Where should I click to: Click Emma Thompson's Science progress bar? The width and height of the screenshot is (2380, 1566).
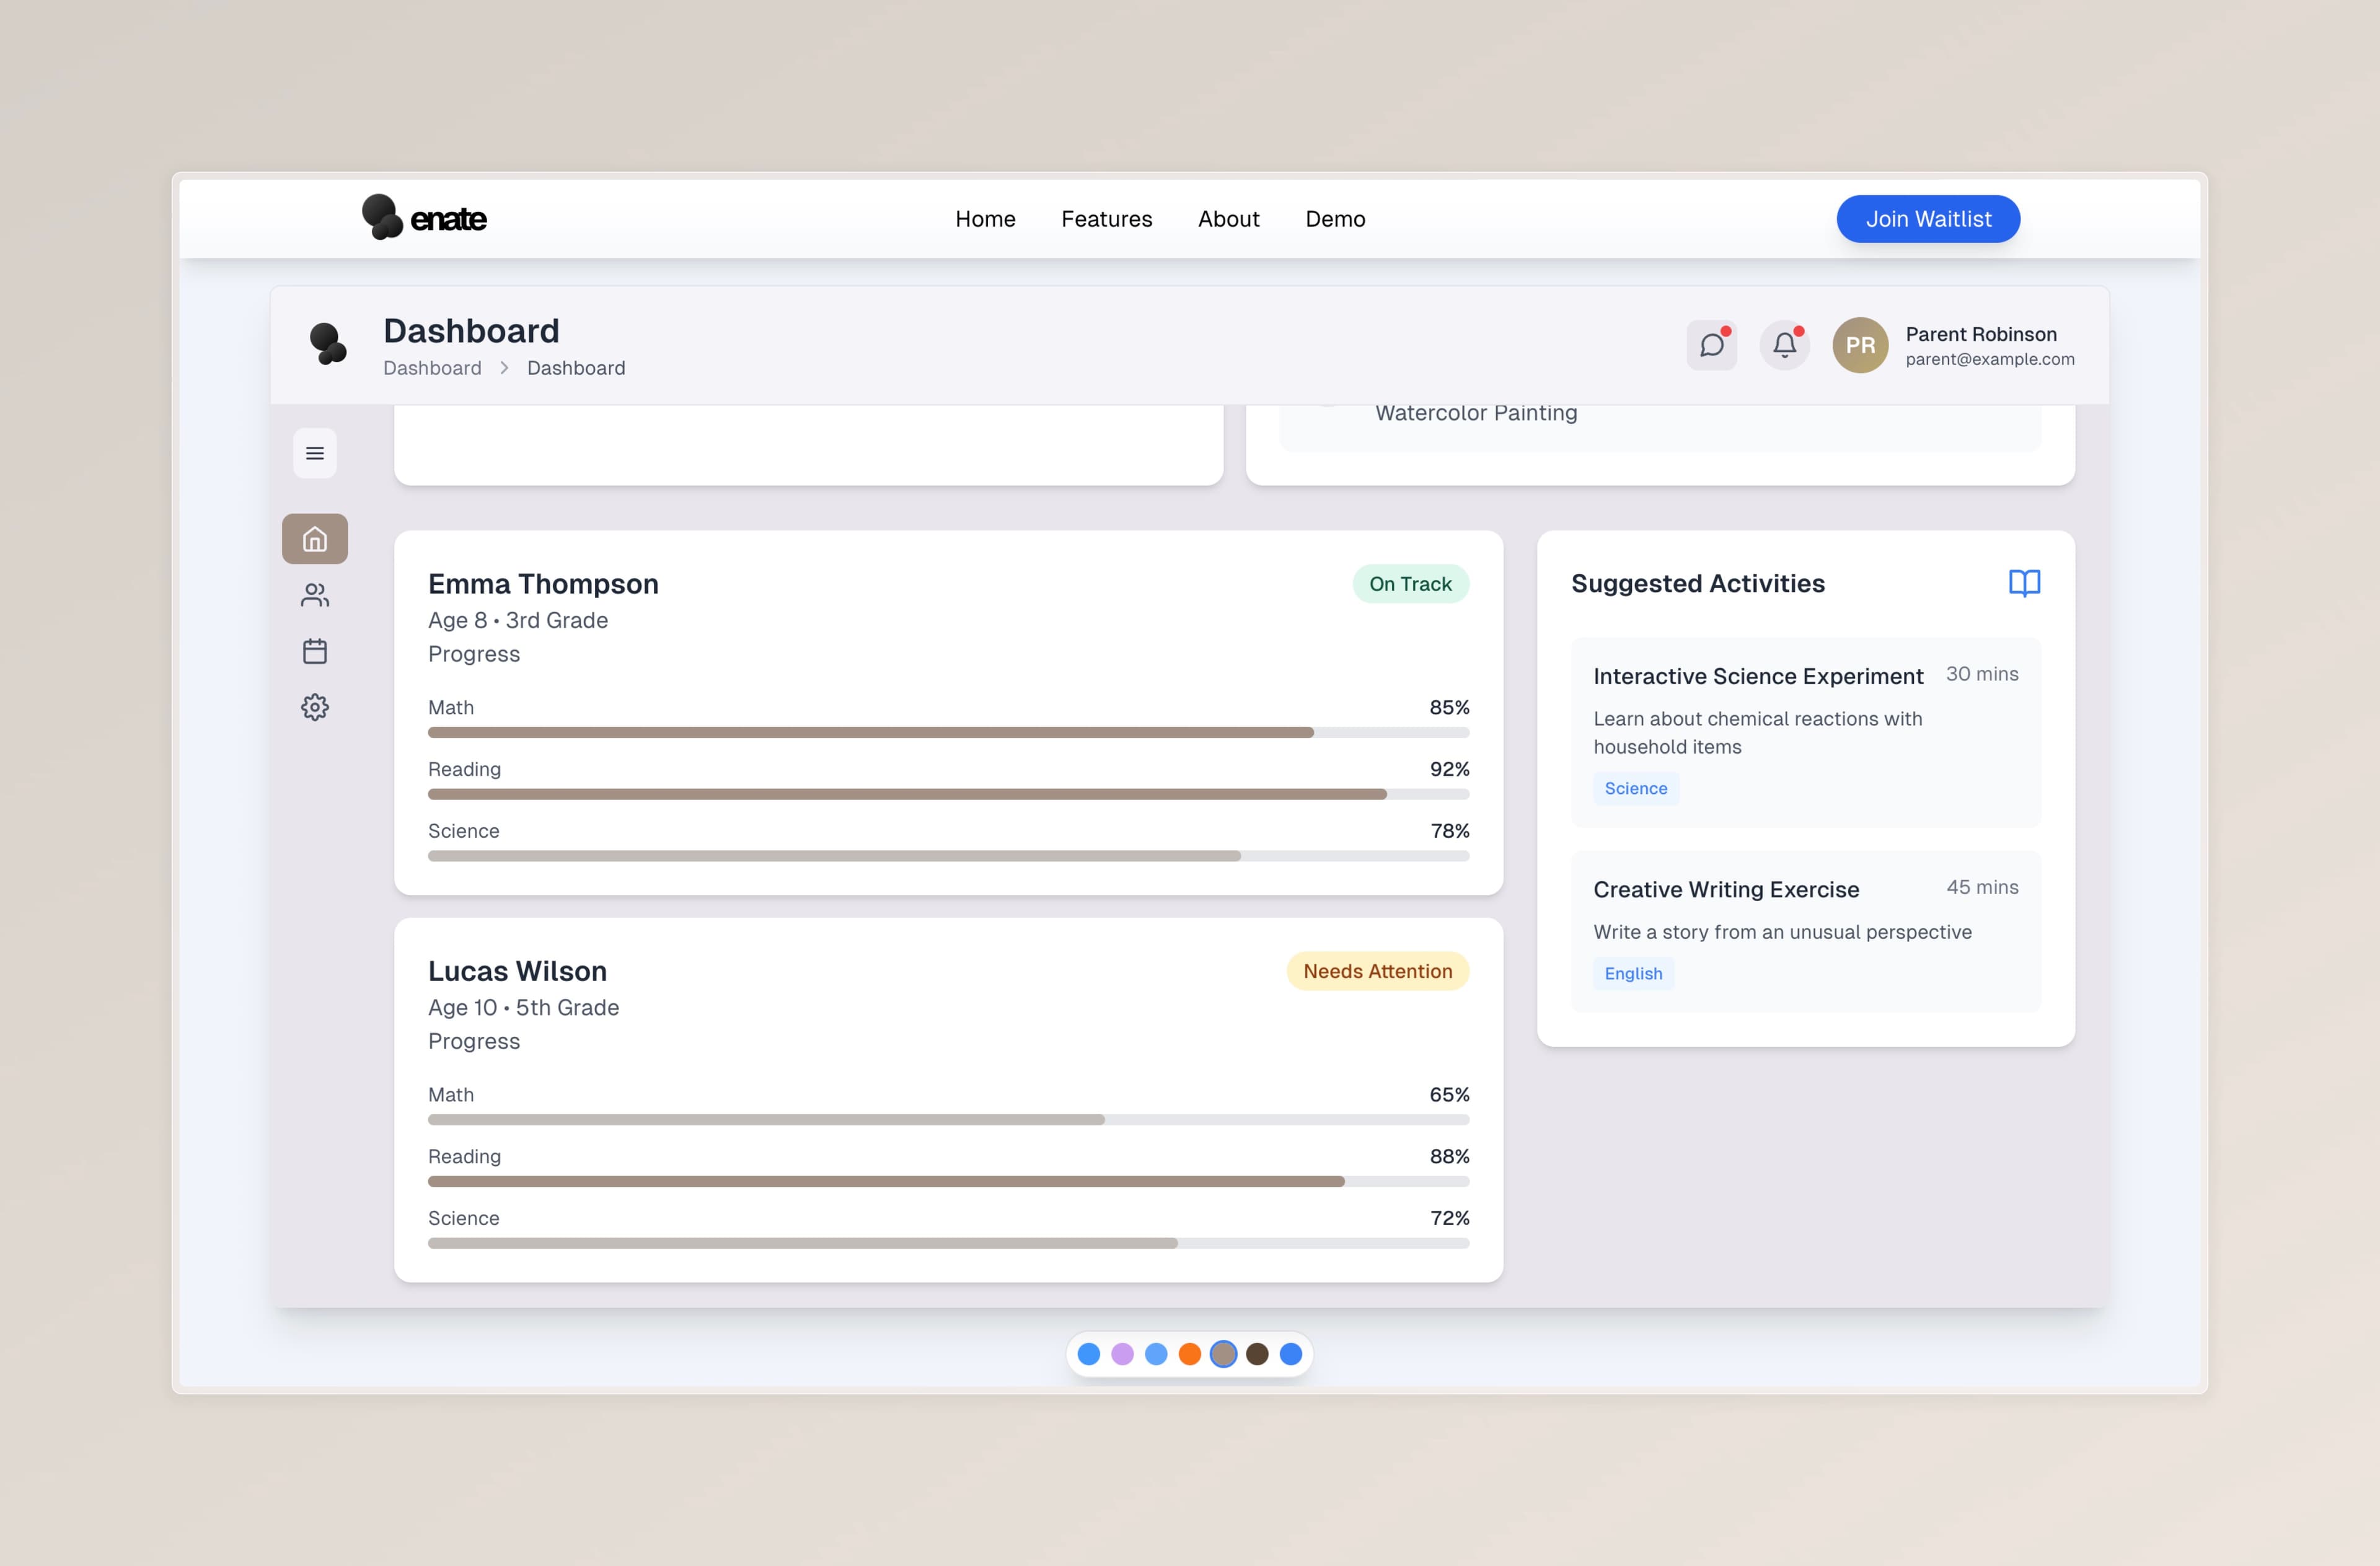click(x=948, y=856)
